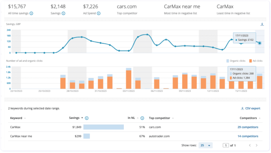This screenshot has height=153, width=271.
Task: Toggle Organic clicks legend item
Action: coord(236,61)
